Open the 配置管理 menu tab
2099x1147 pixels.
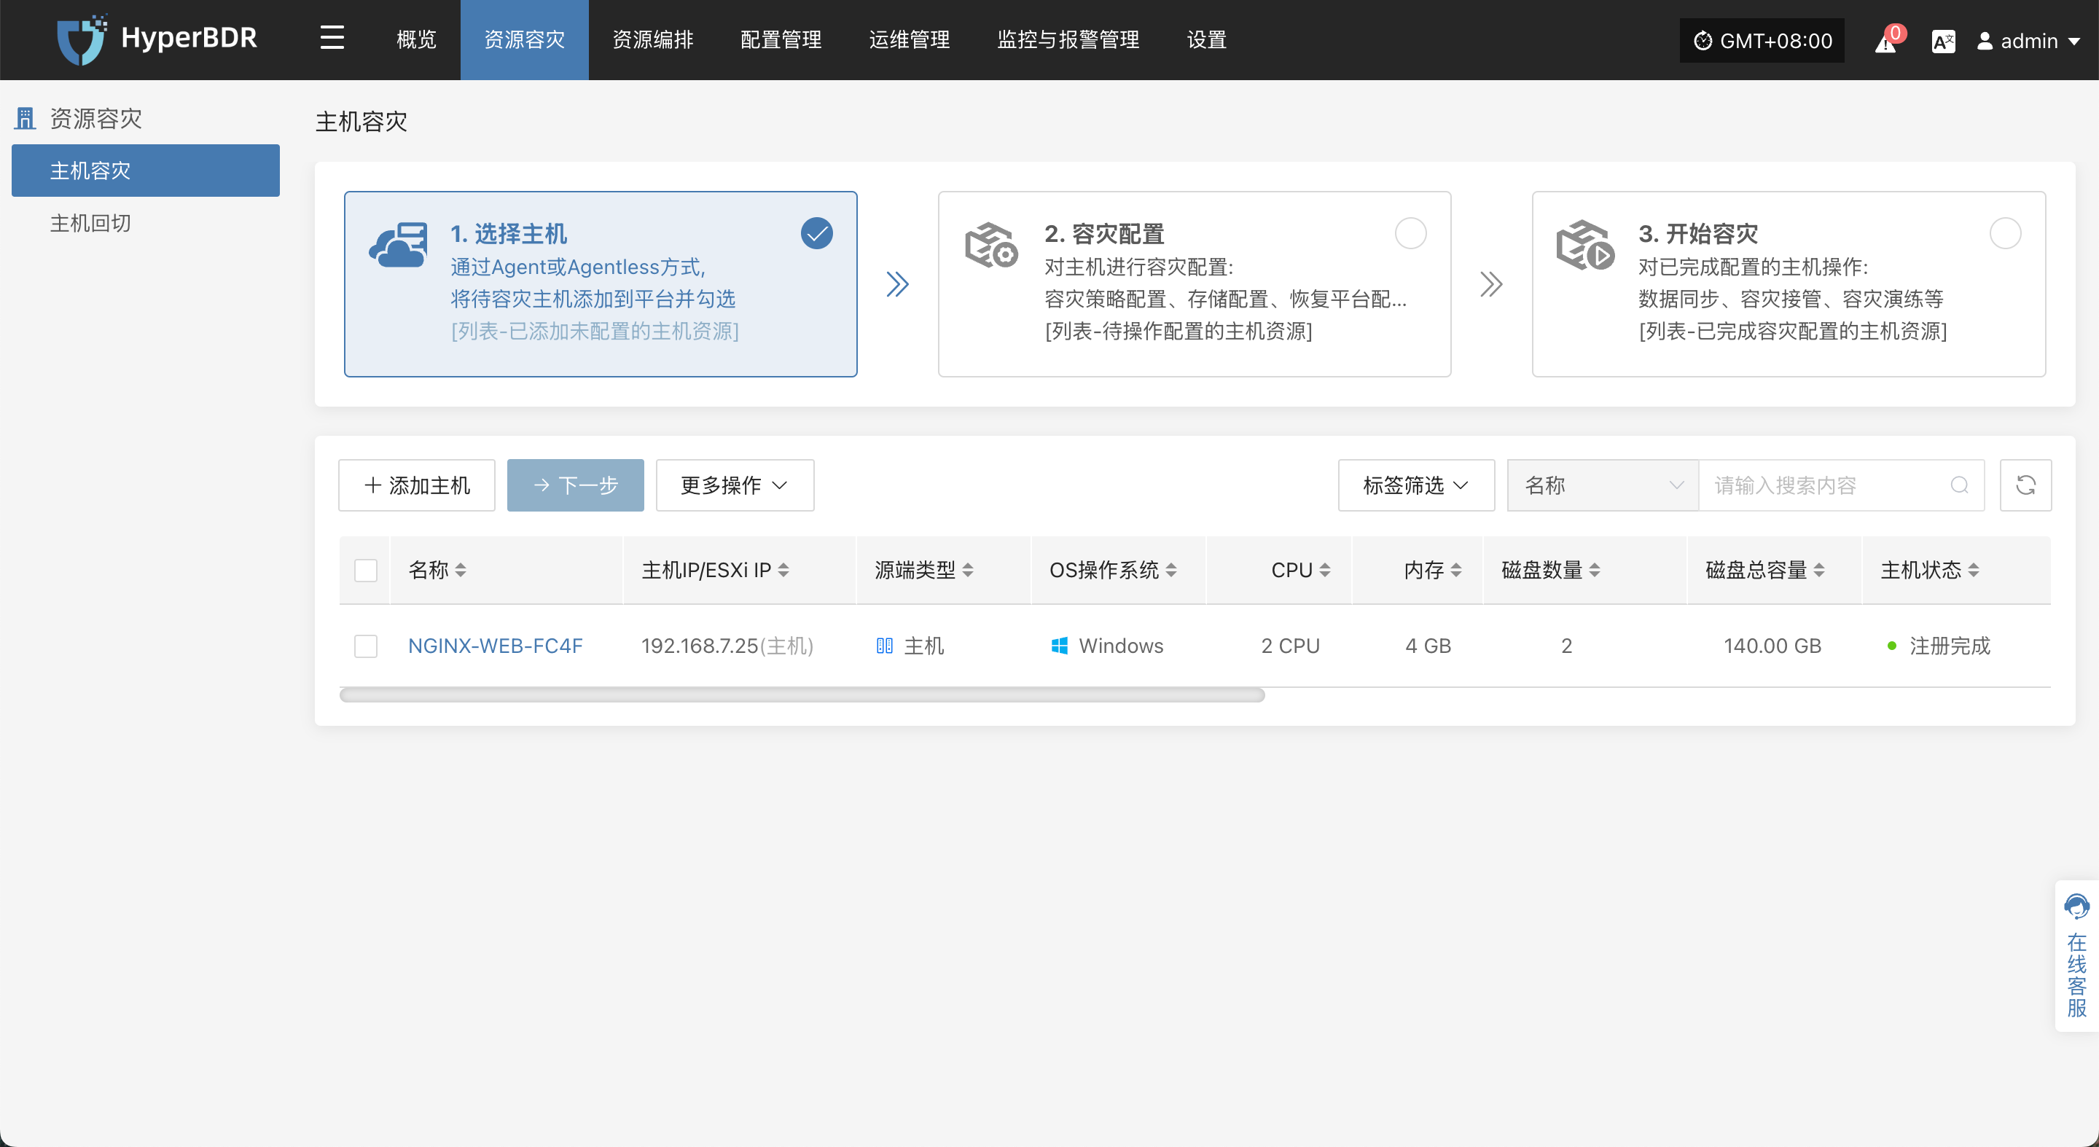click(x=781, y=40)
